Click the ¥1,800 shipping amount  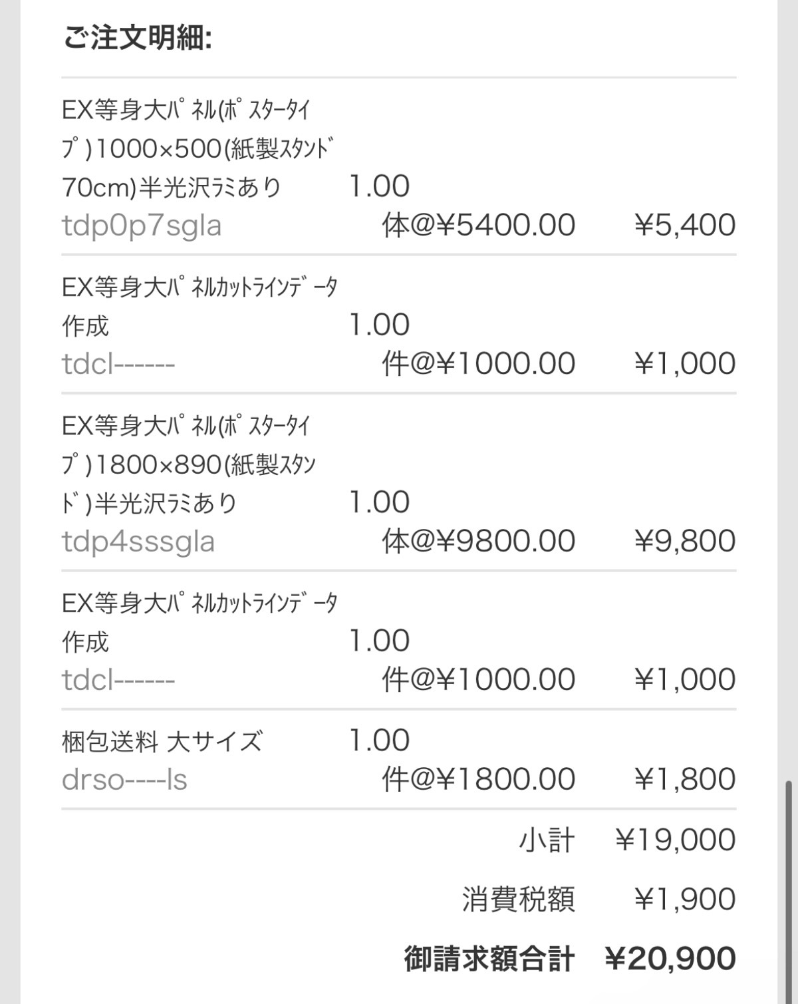click(685, 779)
